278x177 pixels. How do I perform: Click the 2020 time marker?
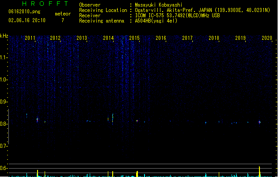click(x=267, y=38)
